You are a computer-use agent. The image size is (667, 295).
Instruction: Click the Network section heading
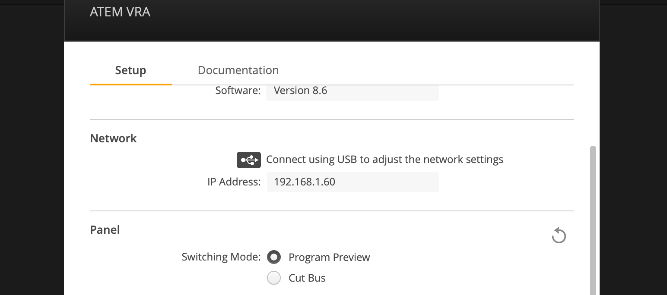(x=113, y=138)
